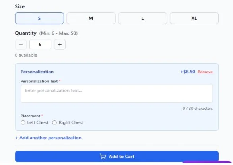Click the +$6.50 price text
This screenshot has width=233, height=165.
click(x=188, y=72)
